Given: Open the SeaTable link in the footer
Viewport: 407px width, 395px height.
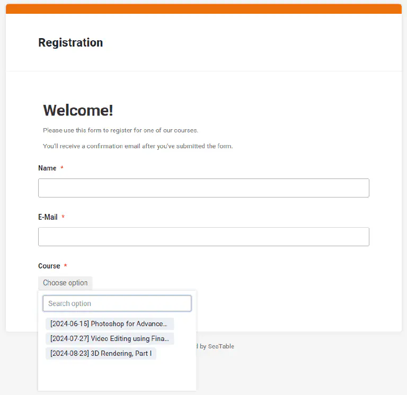Looking at the screenshot, I should (220, 346).
